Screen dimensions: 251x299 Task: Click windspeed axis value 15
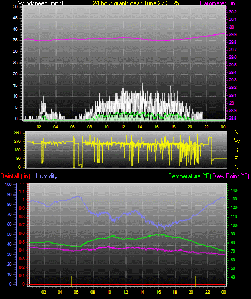click(x=15, y=85)
